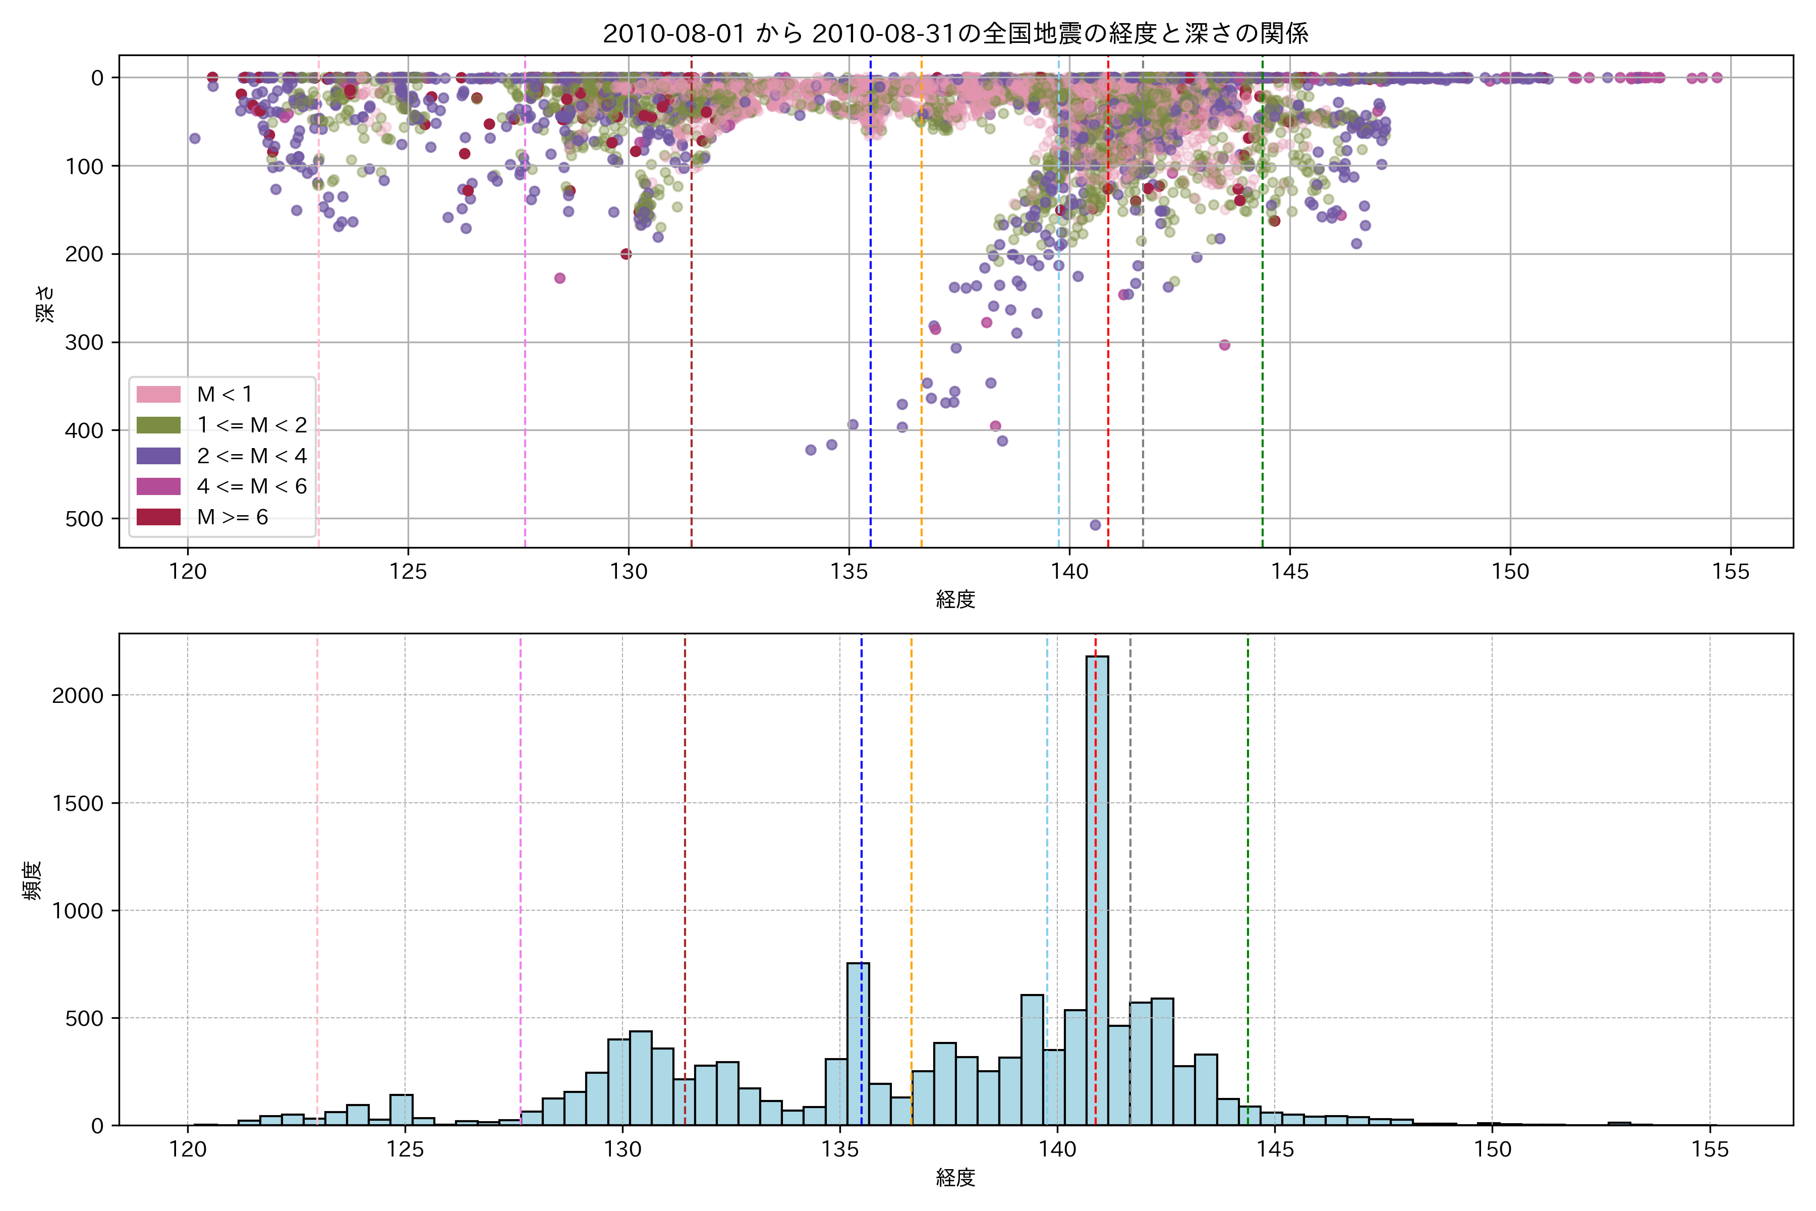Click the 2000 tick label on histogram y-axis

point(77,695)
